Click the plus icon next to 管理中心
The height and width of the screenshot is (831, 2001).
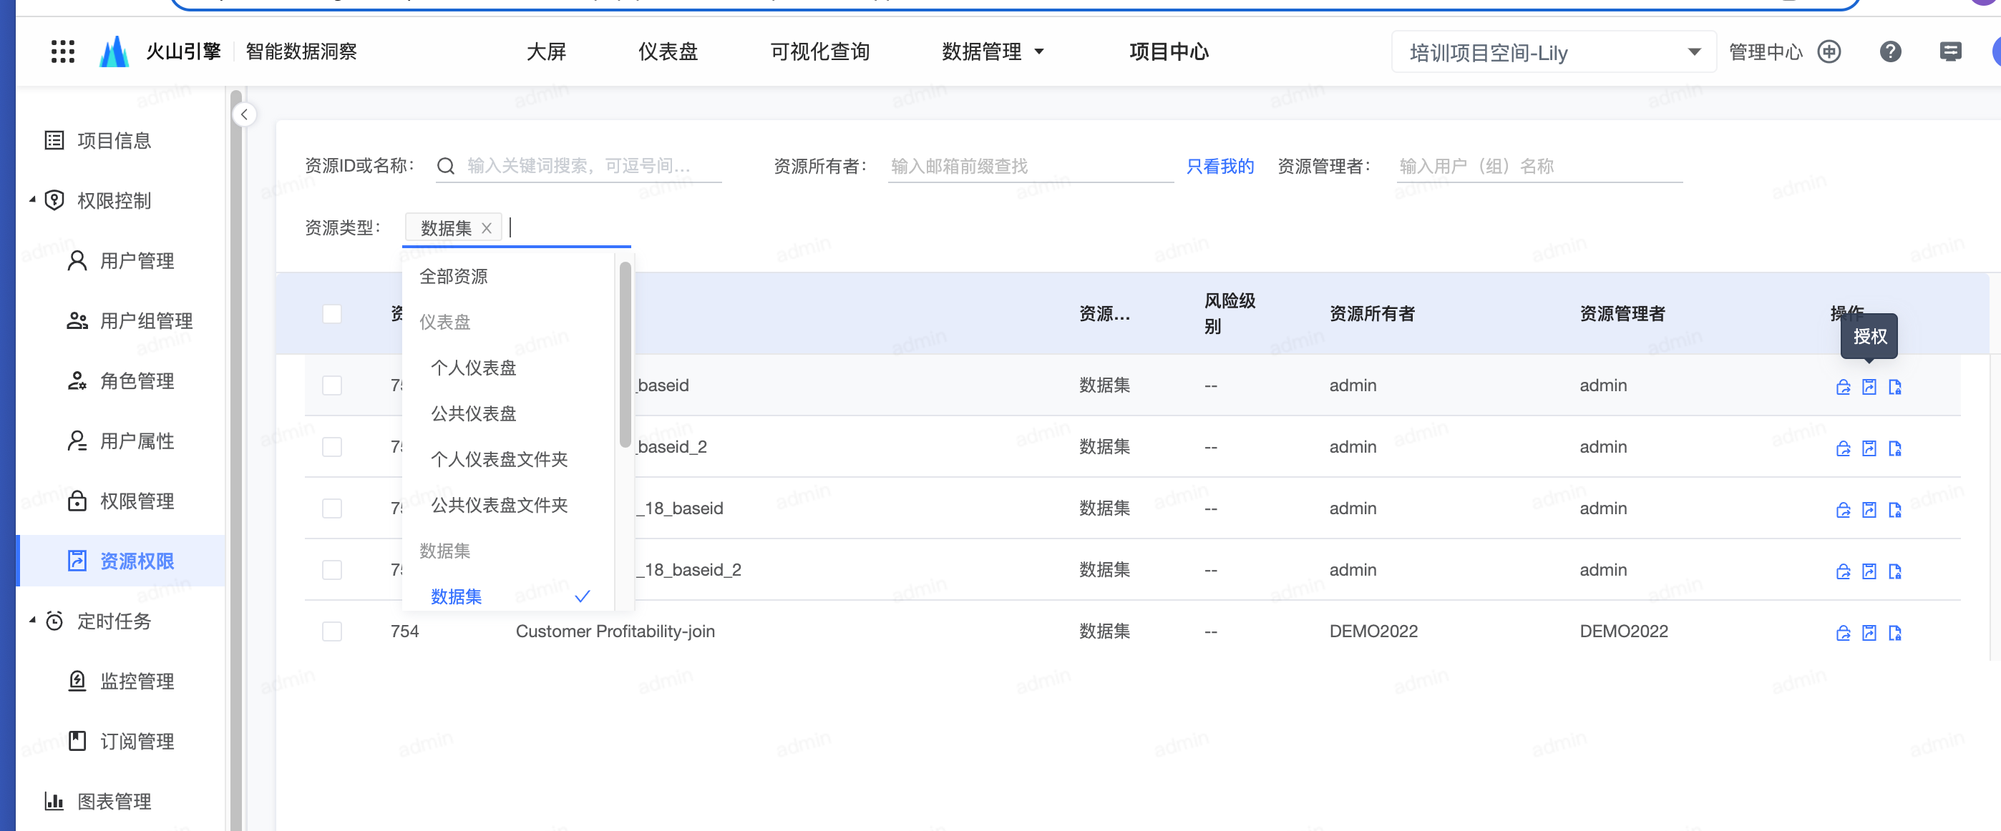click(1829, 52)
